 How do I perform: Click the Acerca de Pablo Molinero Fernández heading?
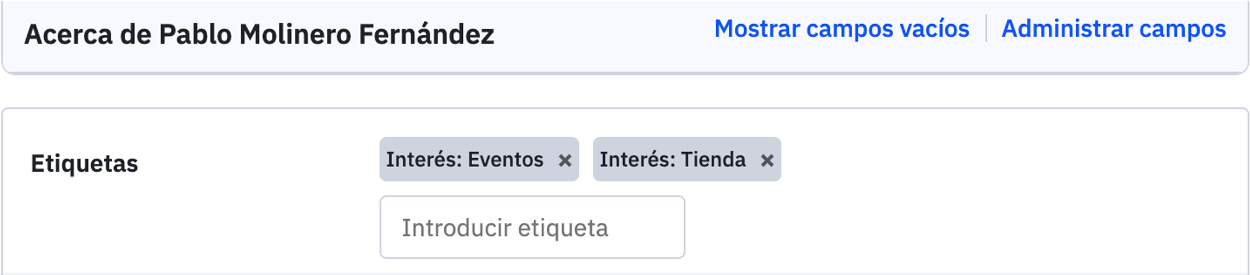259,34
